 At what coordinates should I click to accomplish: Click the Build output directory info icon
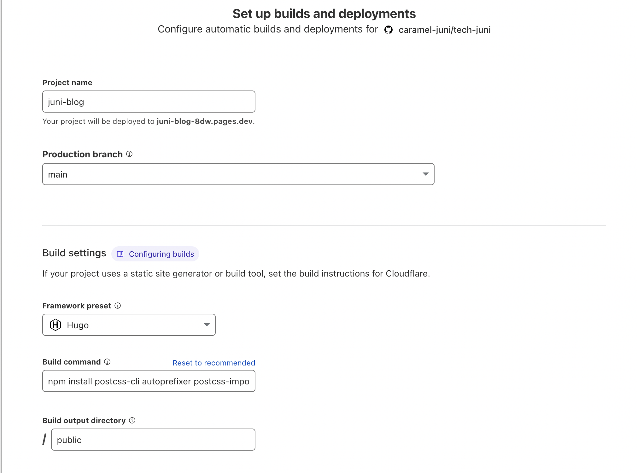coord(132,420)
